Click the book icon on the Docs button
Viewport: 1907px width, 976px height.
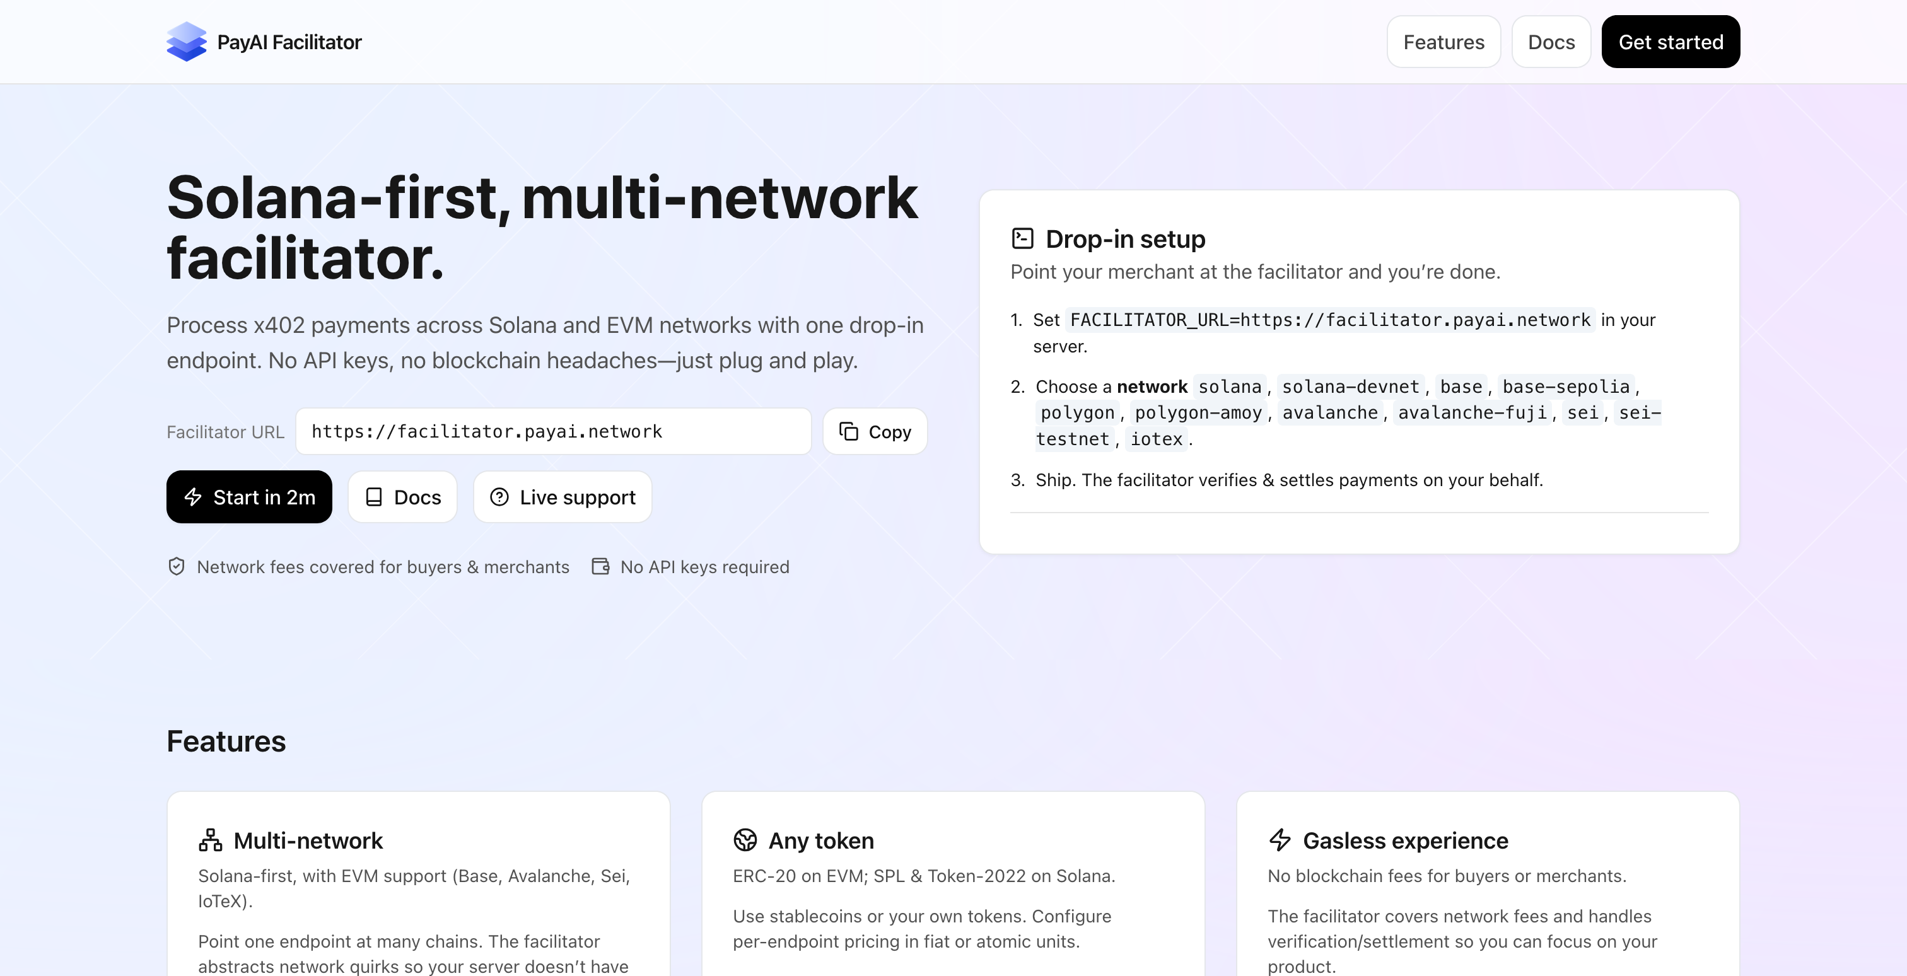[375, 496]
